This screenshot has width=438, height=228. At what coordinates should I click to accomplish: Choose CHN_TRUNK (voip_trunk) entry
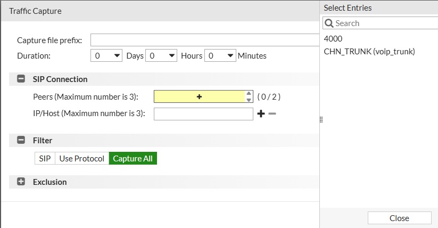tap(369, 52)
